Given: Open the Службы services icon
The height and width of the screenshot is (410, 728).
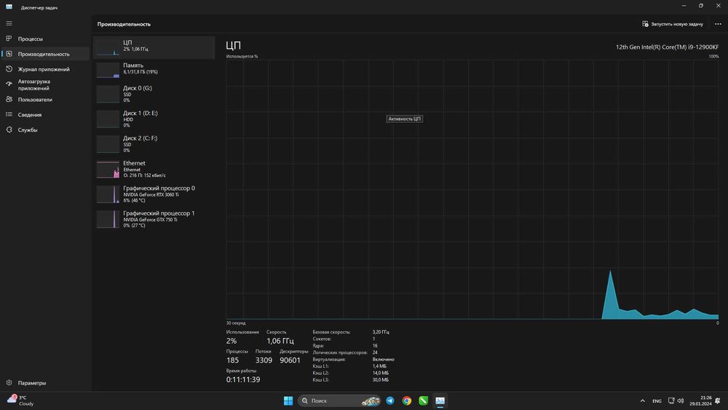Looking at the screenshot, I should coord(9,130).
